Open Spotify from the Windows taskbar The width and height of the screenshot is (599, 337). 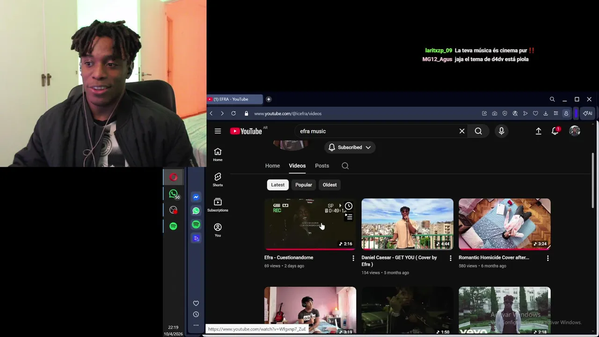click(174, 226)
